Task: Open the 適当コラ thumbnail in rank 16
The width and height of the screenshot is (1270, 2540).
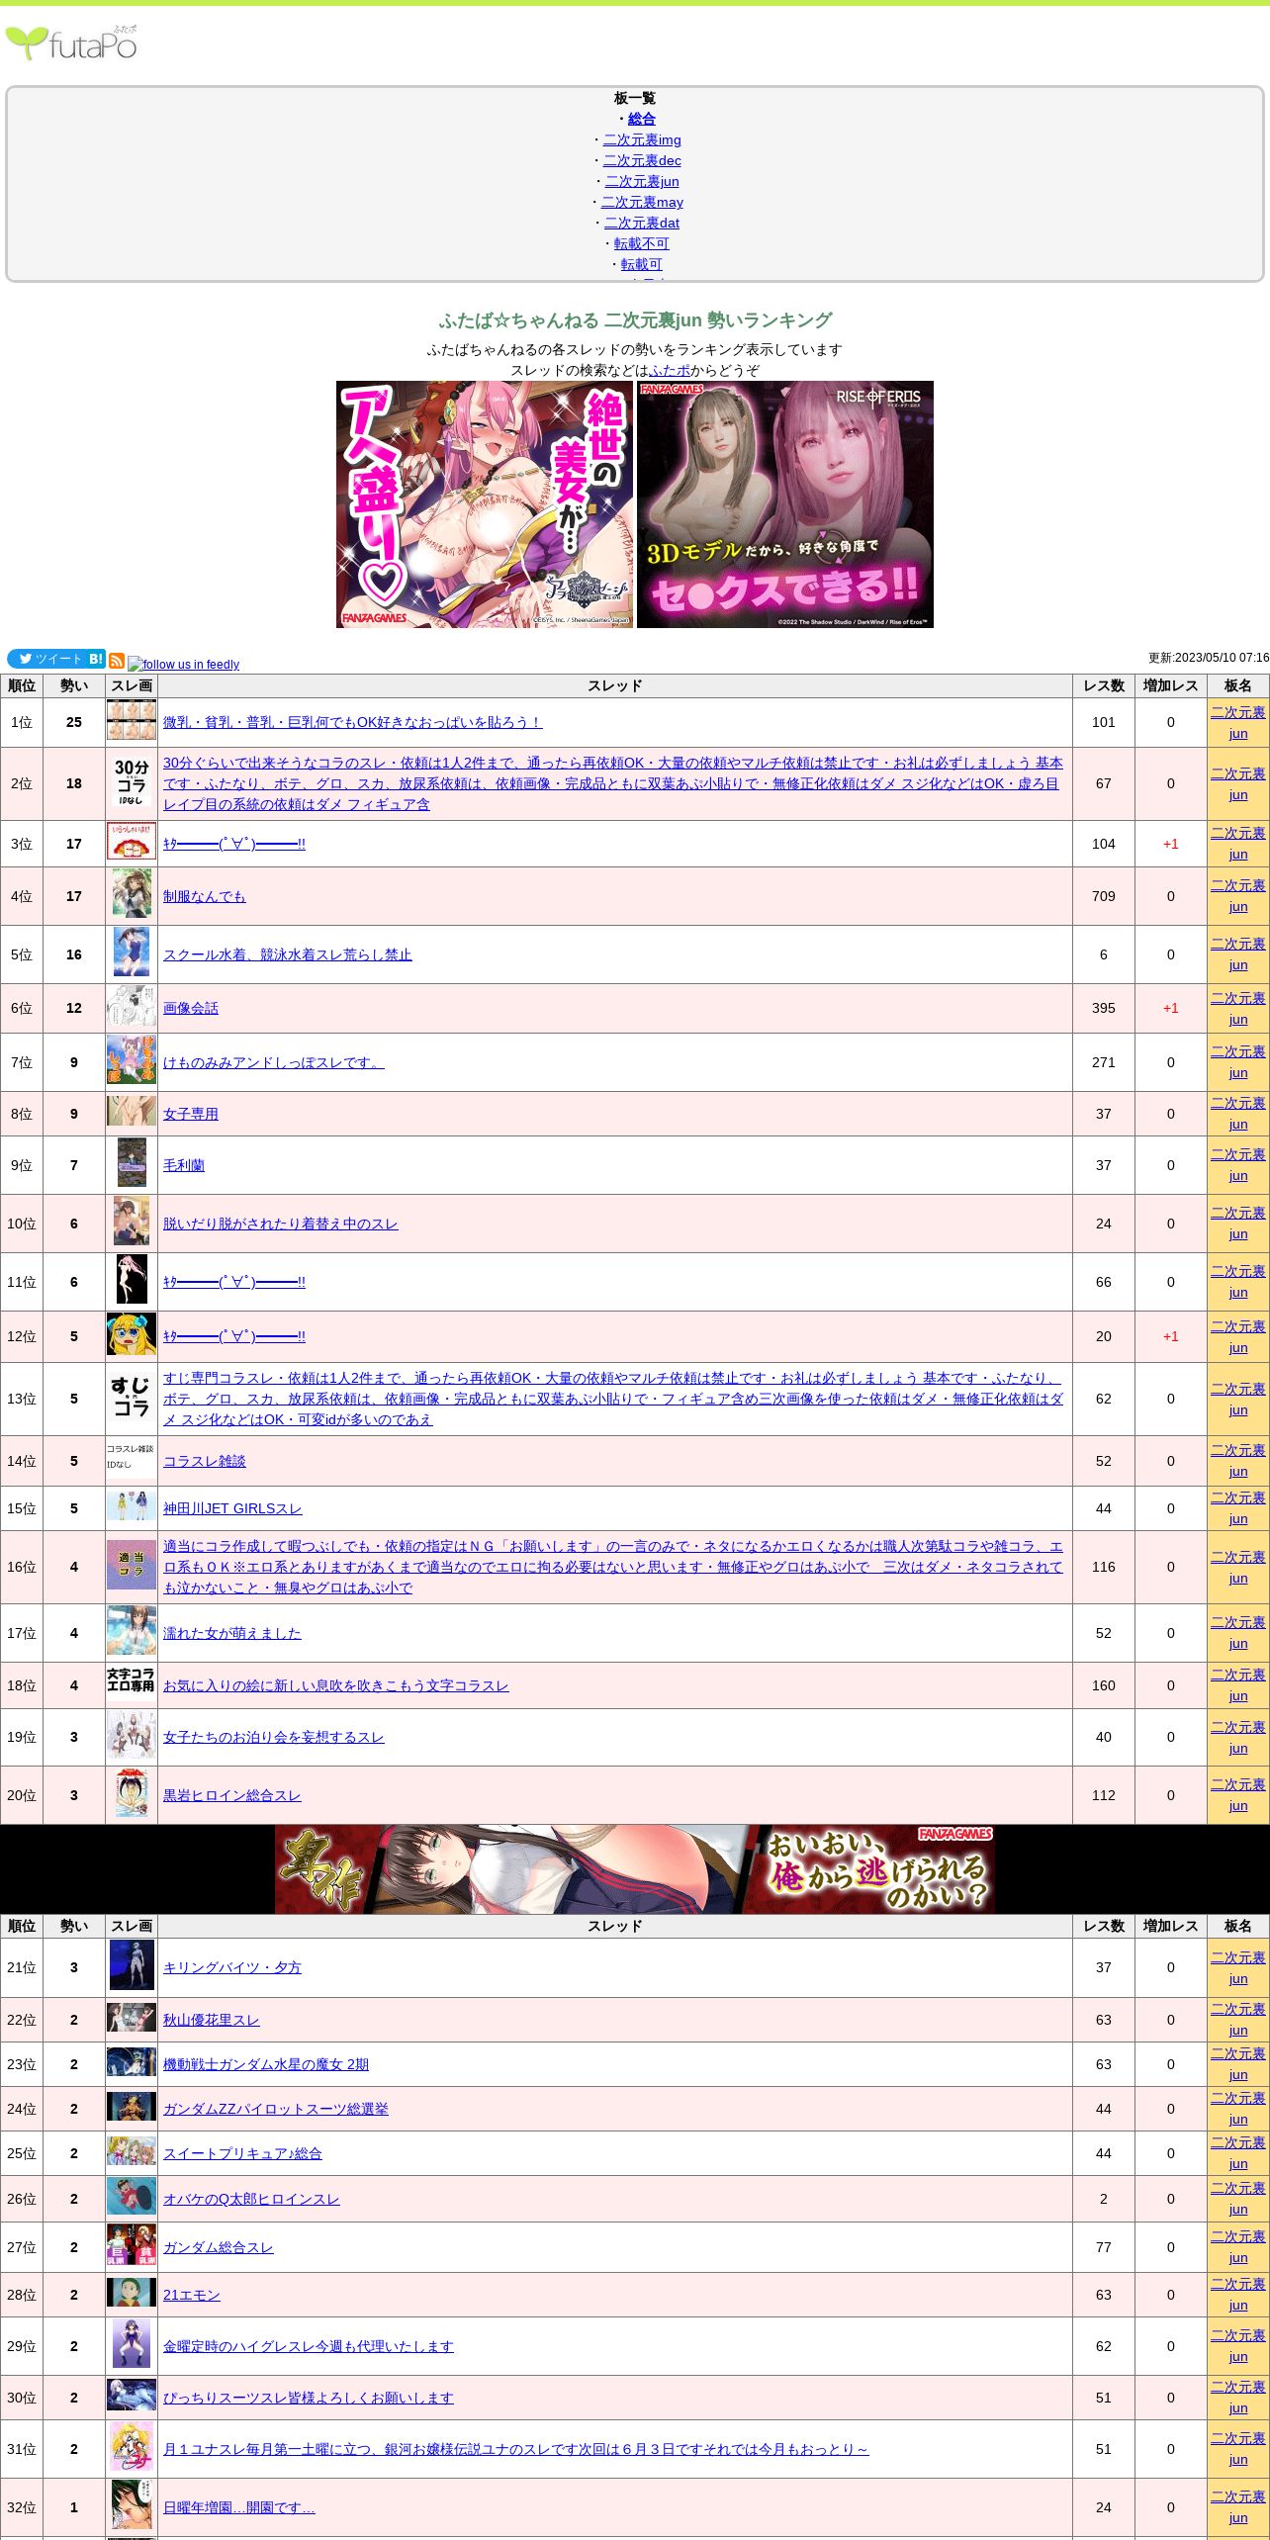Action: click(x=132, y=1565)
